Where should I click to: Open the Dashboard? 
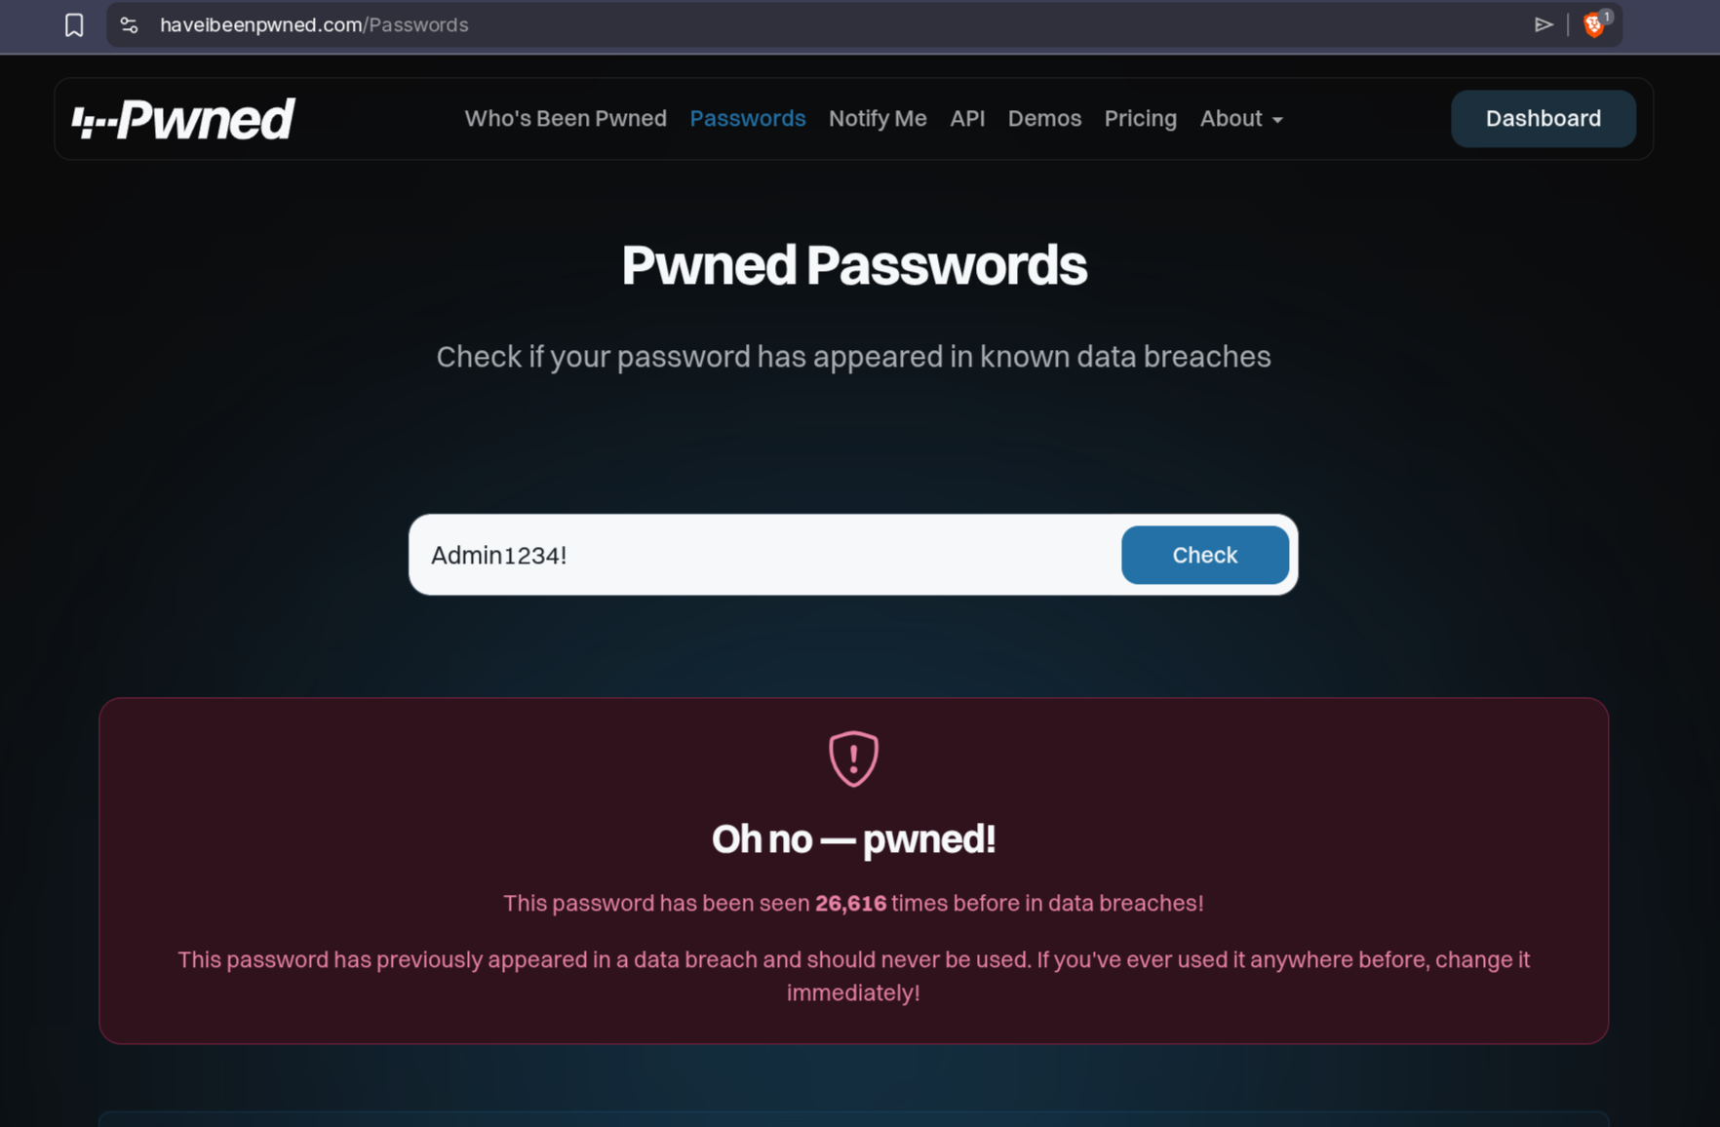(x=1543, y=118)
